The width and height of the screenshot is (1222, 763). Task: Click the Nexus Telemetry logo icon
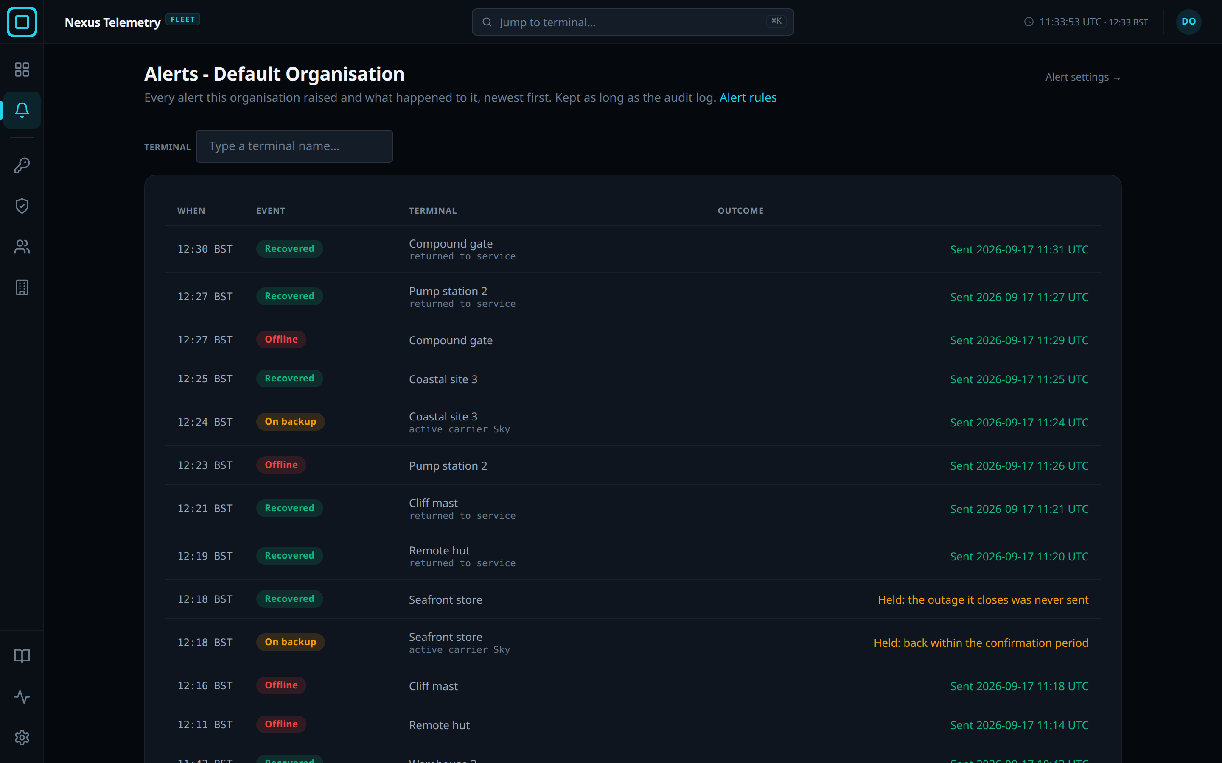(x=22, y=22)
